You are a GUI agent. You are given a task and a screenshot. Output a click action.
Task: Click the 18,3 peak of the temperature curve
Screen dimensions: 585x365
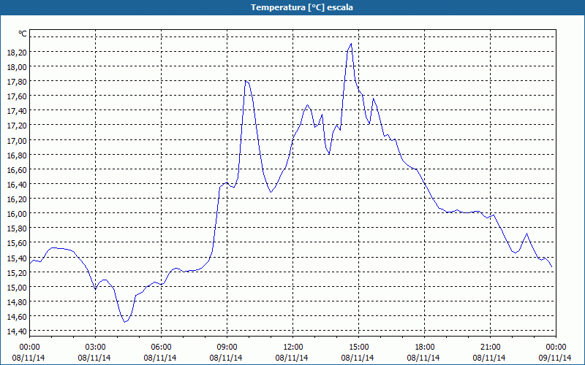tap(351, 44)
